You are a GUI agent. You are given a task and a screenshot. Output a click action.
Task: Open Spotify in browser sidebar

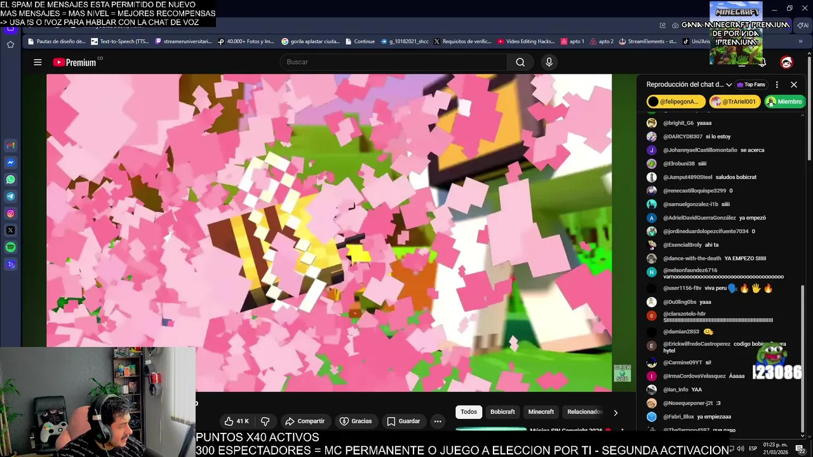[x=10, y=248]
